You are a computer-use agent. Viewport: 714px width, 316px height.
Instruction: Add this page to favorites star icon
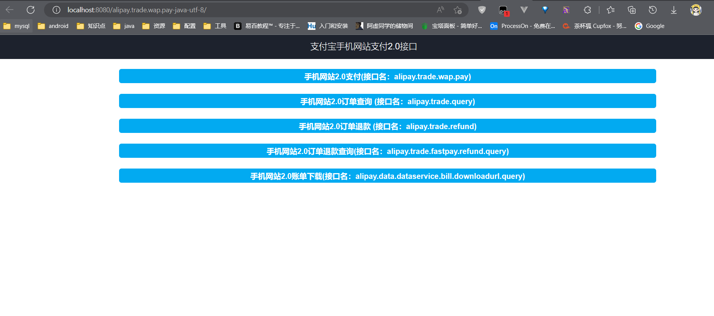click(x=457, y=10)
